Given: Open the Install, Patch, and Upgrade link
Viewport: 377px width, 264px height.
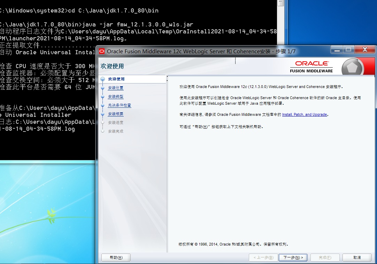Looking at the screenshot, I should [305, 114].
